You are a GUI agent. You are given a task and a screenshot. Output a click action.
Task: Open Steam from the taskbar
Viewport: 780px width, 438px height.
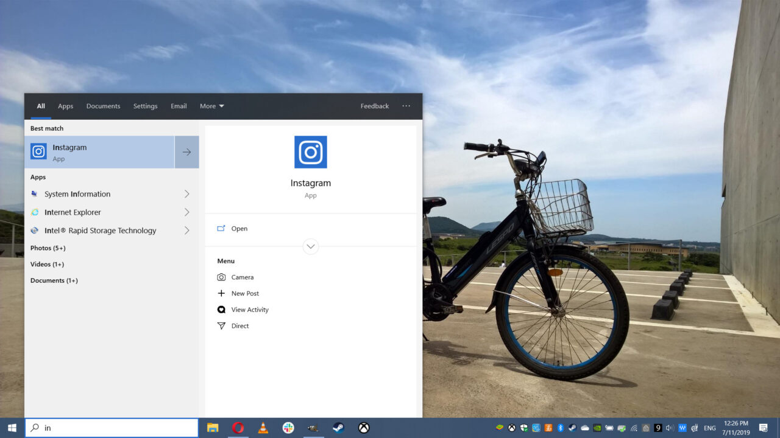click(x=338, y=427)
